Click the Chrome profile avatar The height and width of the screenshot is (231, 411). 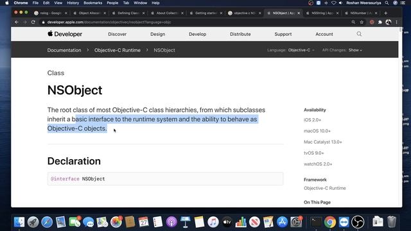pos(389,22)
